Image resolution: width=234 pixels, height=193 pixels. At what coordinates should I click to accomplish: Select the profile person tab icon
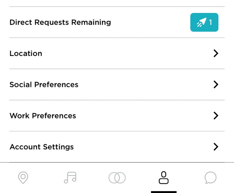click(x=163, y=178)
